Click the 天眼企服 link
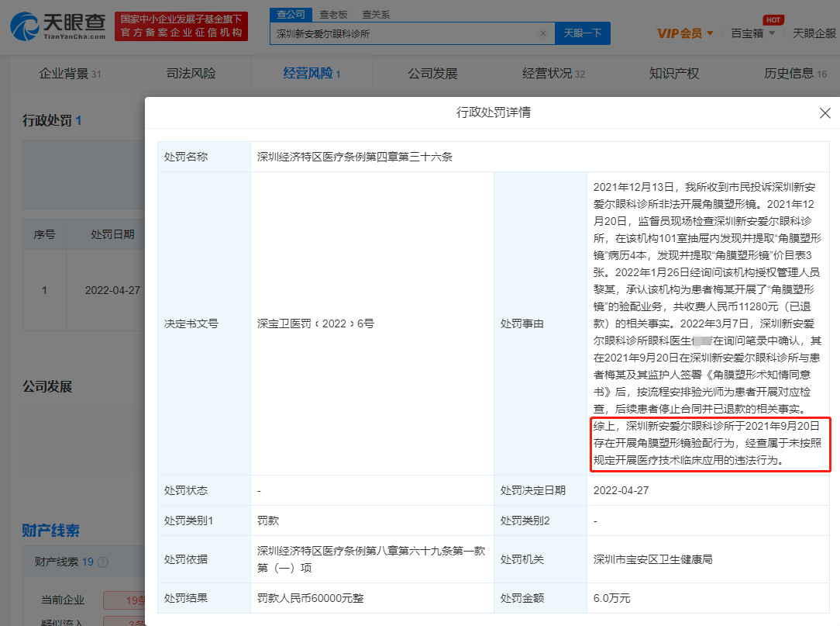This screenshot has width=840, height=626. point(814,33)
